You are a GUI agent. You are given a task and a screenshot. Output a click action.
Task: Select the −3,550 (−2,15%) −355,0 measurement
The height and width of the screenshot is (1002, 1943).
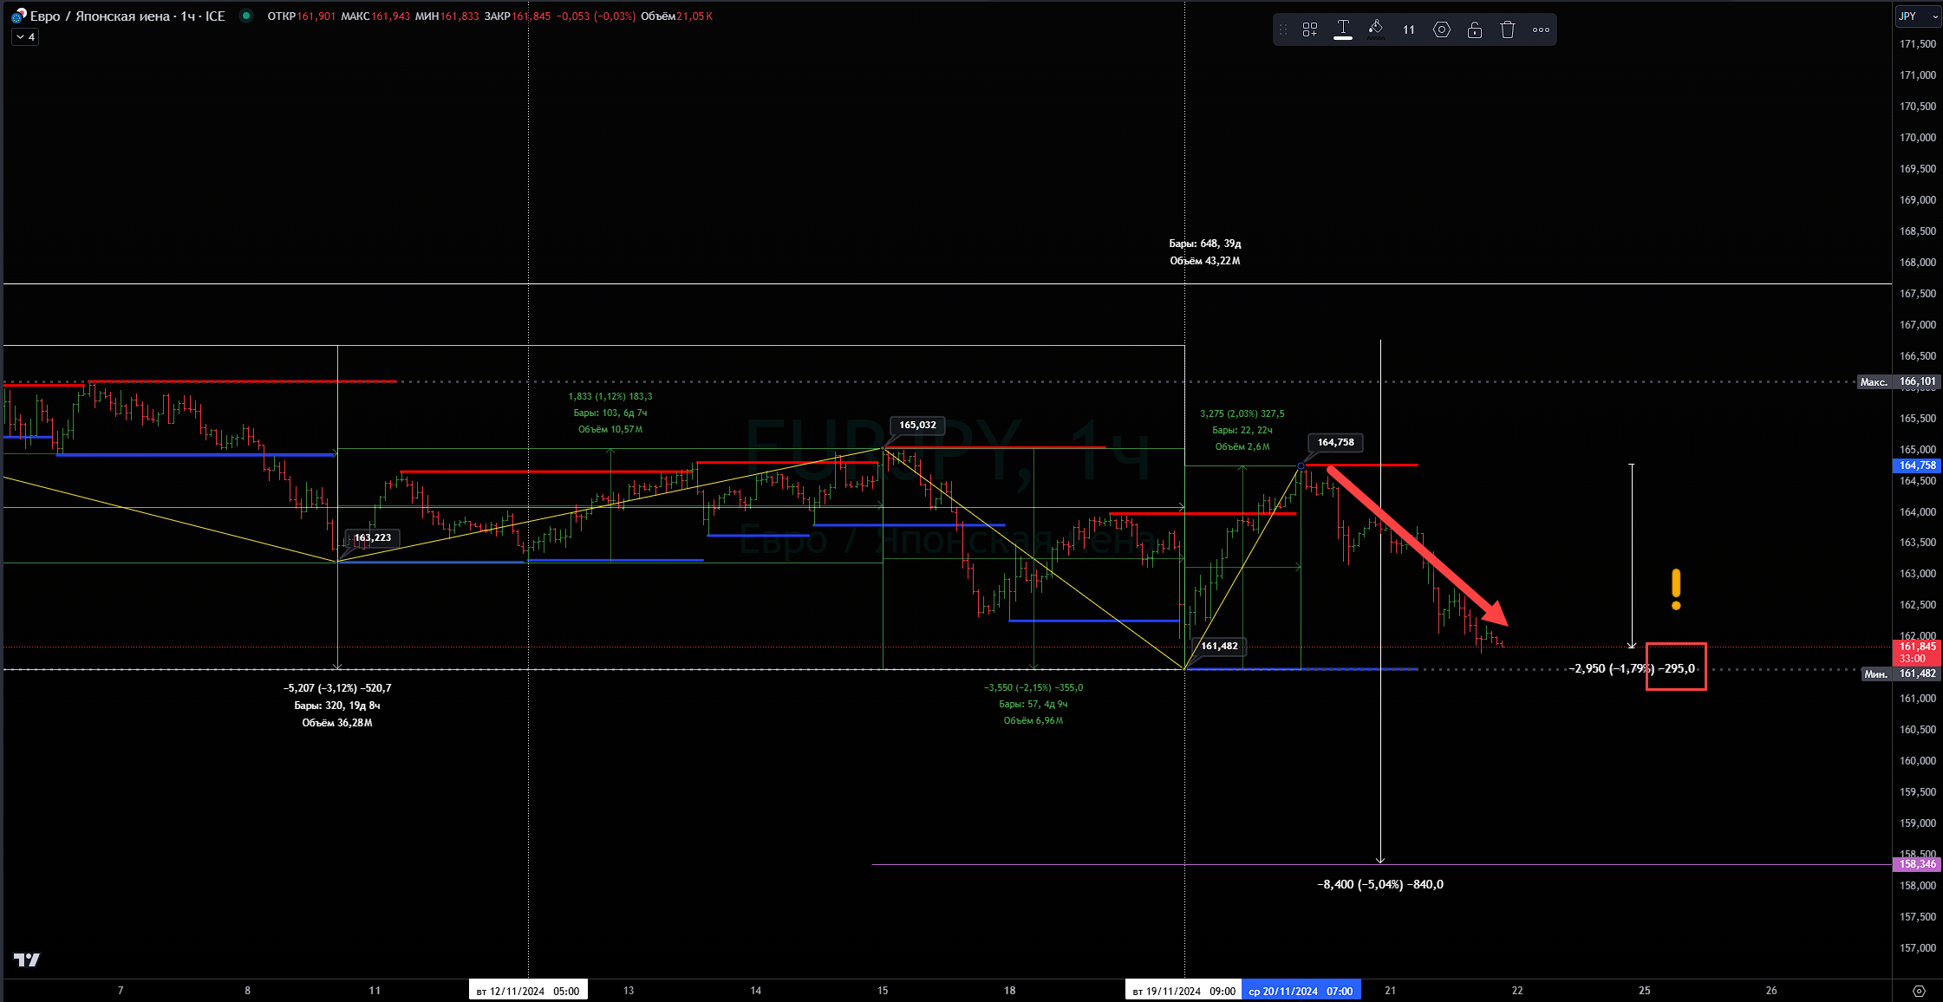(1033, 688)
